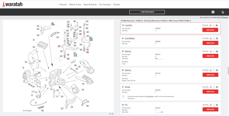Select callout 7 in the diagram

36,103
